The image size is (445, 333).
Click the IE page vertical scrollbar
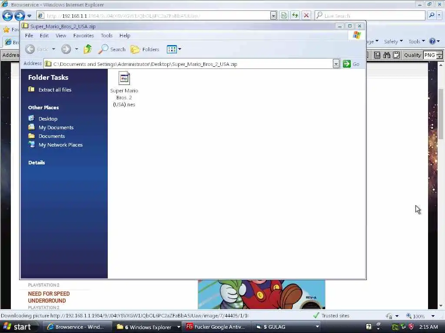441,114
